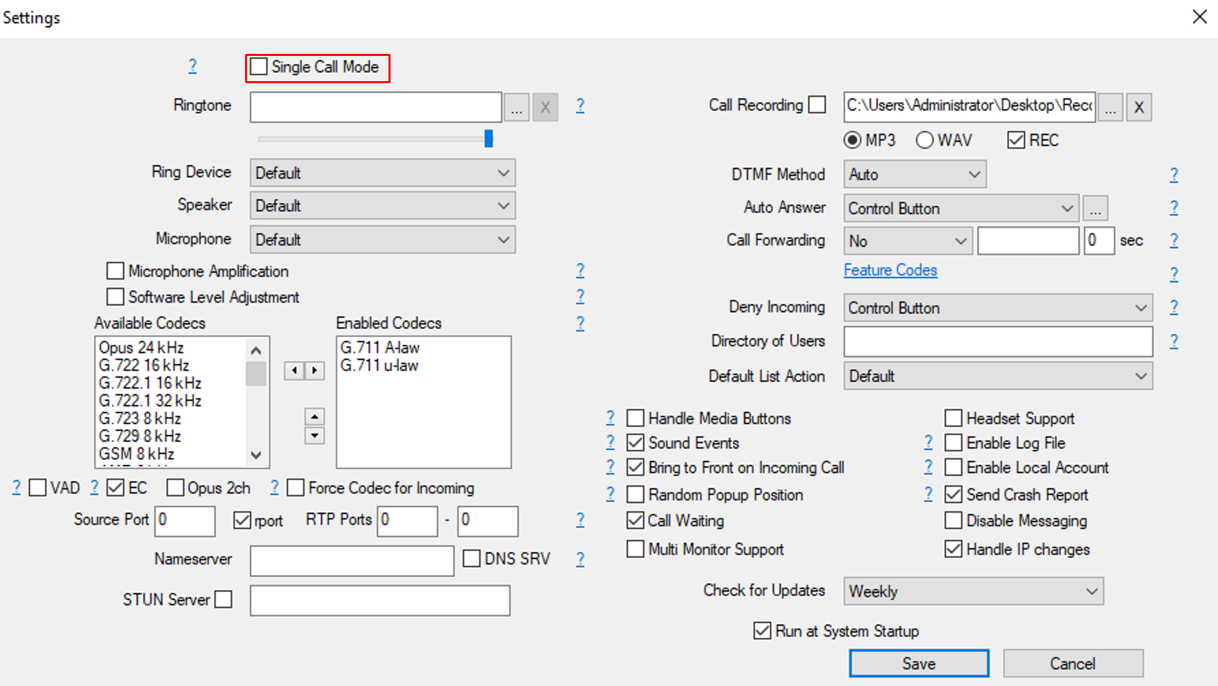Remove enabled codec with left arrow button

(294, 370)
